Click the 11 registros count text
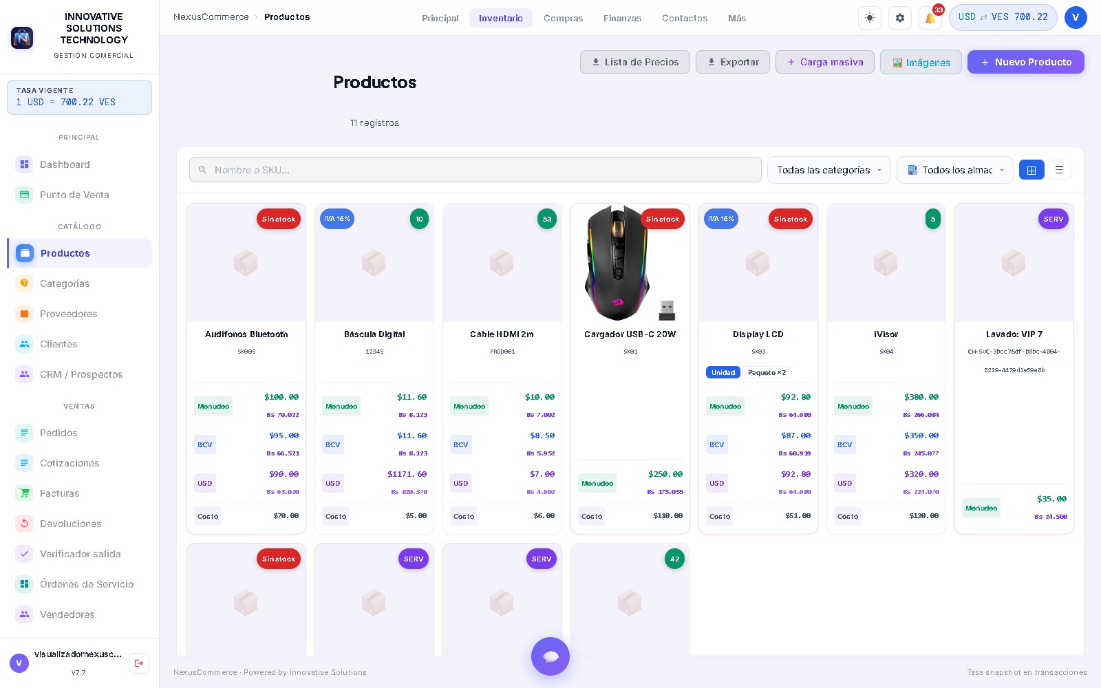1101x688 pixels. (x=374, y=123)
